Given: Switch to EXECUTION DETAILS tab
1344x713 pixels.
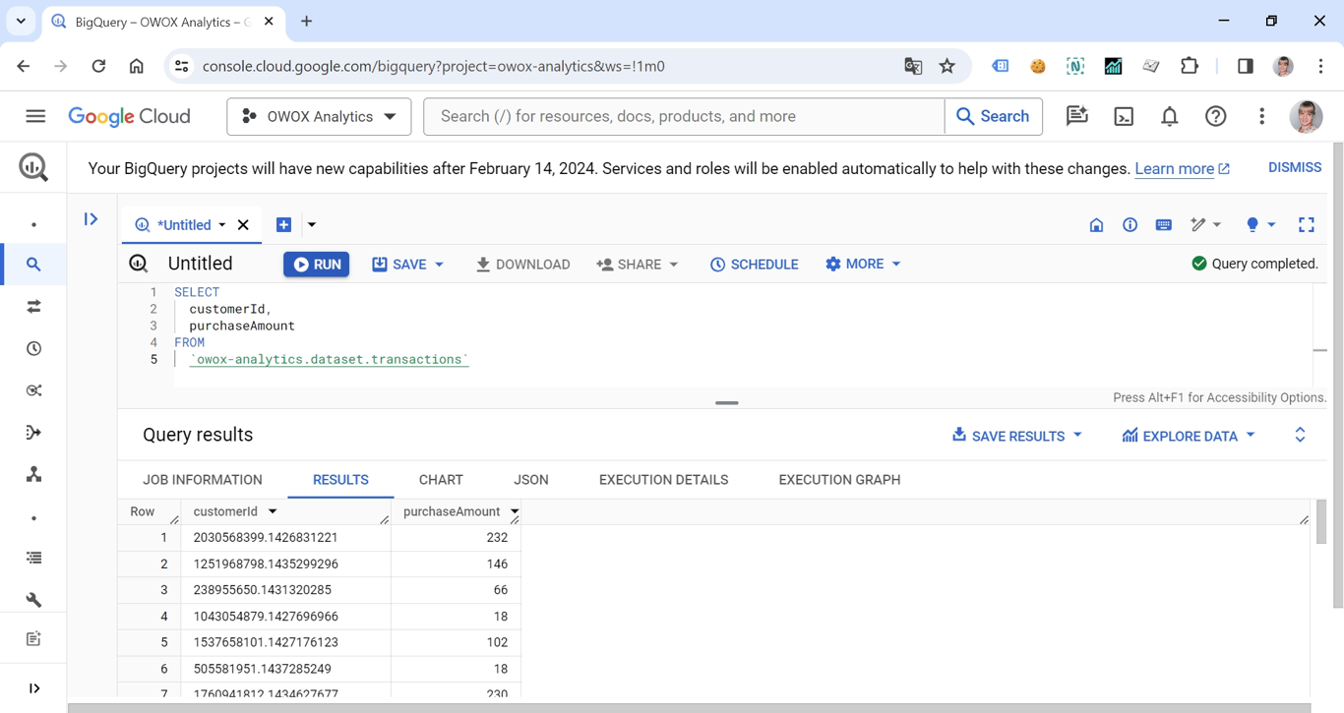Looking at the screenshot, I should 663,480.
